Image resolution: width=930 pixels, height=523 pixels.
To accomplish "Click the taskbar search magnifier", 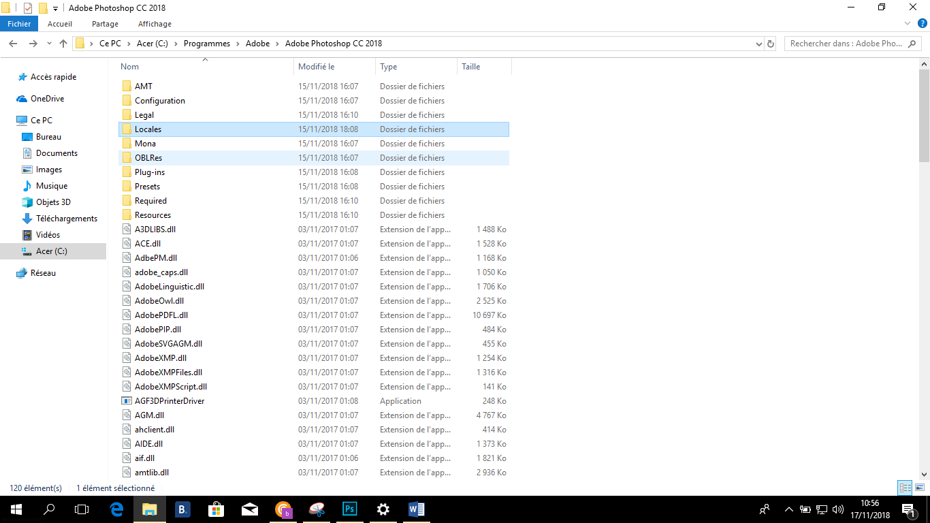I will (49, 509).
